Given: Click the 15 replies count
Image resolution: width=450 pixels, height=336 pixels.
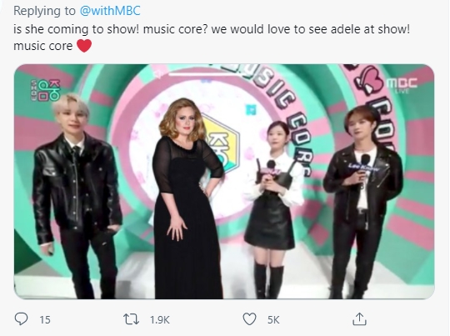Looking at the screenshot, I should tap(45, 319).
